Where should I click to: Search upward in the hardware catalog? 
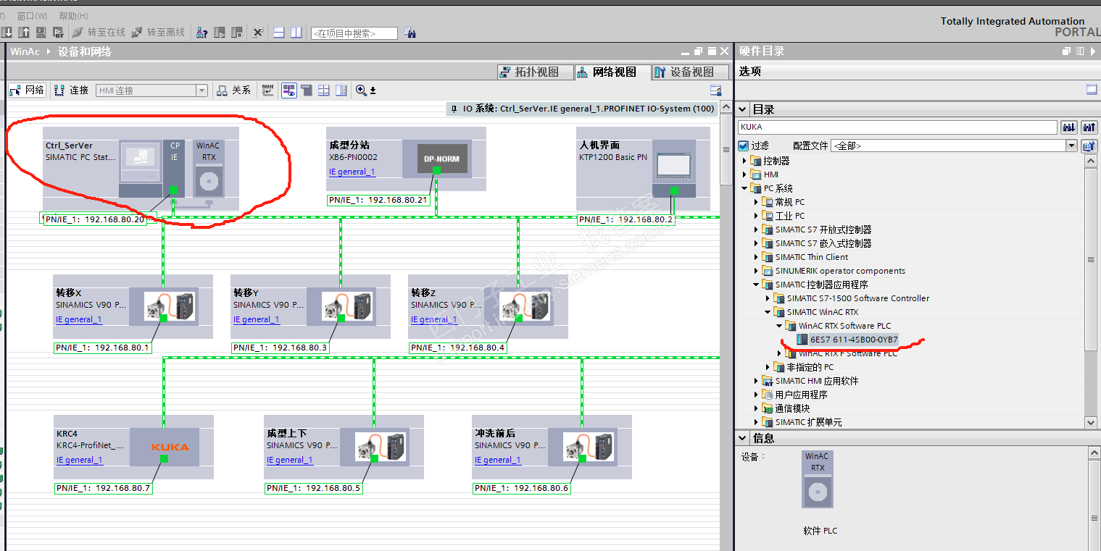click(x=1089, y=127)
